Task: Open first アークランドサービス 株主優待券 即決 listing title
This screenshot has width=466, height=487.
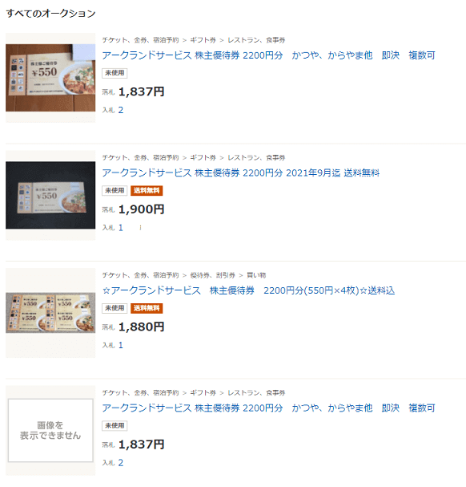Action: [268, 55]
